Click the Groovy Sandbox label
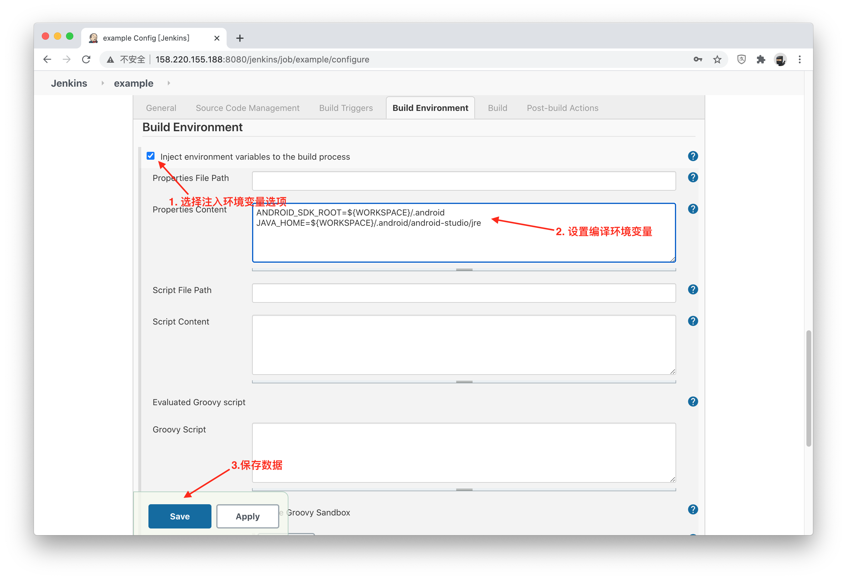The height and width of the screenshot is (580, 847). tap(318, 512)
